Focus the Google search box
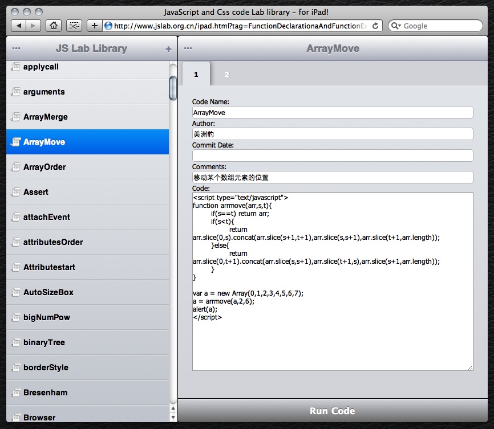The height and width of the screenshot is (429, 494). tap(435, 26)
